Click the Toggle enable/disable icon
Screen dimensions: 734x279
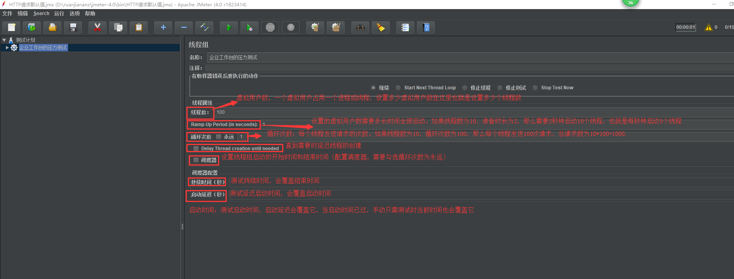point(205,27)
